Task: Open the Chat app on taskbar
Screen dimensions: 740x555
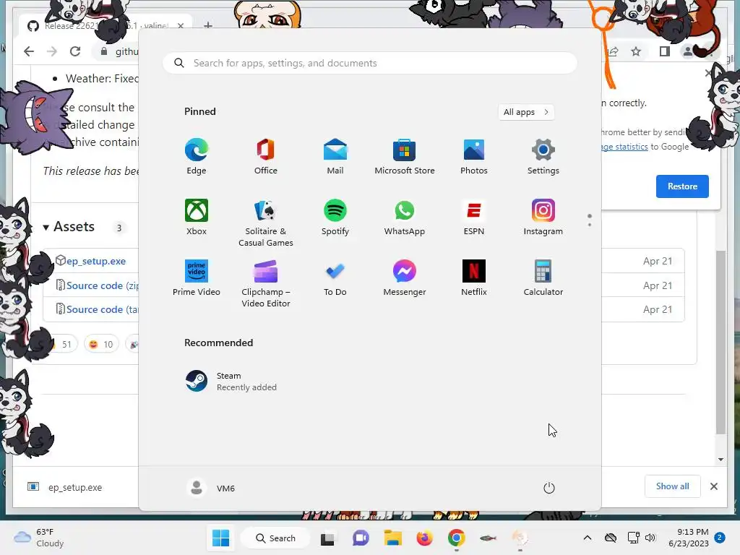Action: pos(361,538)
